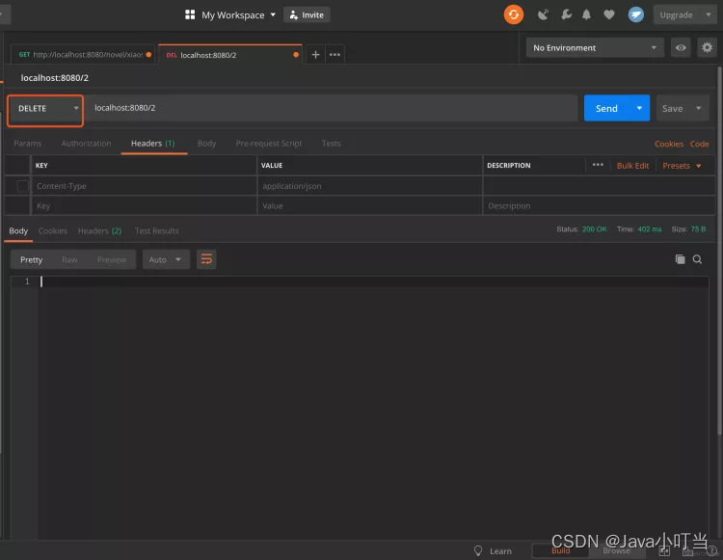Image resolution: width=723 pixels, height=560 pixels.
Task: Open the response search magnifier icon
Action: (697, 259)
